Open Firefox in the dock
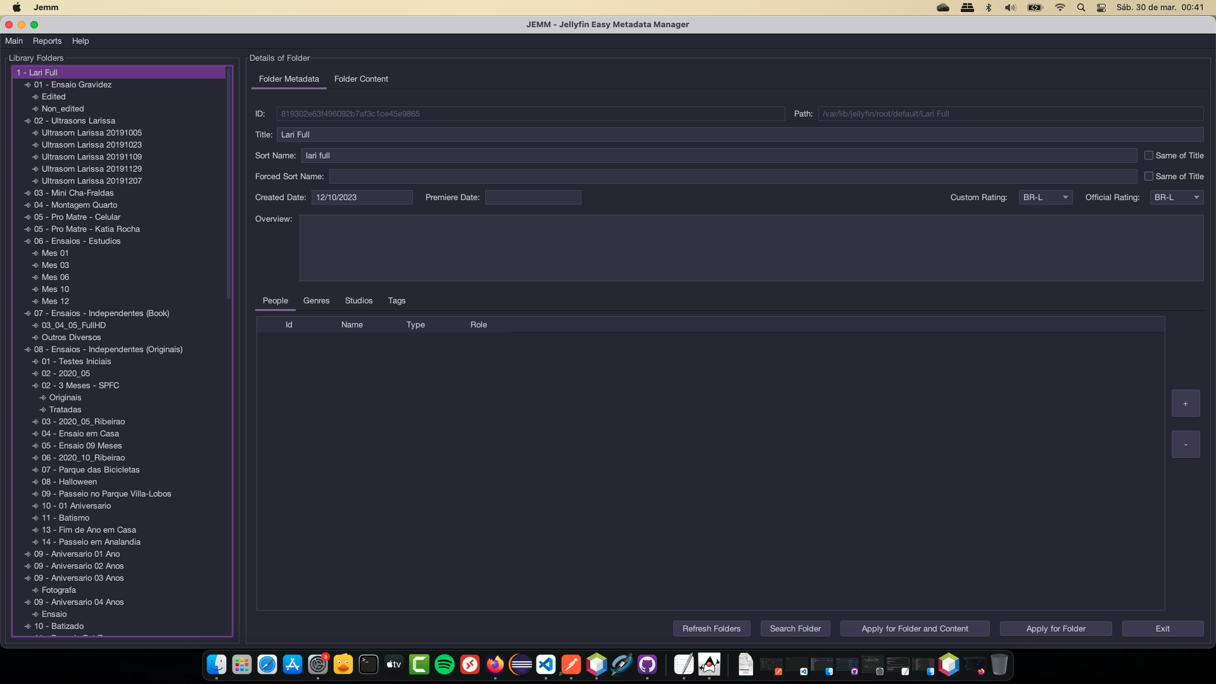 click(x=495, y=664)
